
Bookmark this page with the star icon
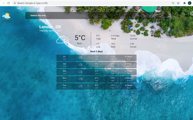coord(178,3)
